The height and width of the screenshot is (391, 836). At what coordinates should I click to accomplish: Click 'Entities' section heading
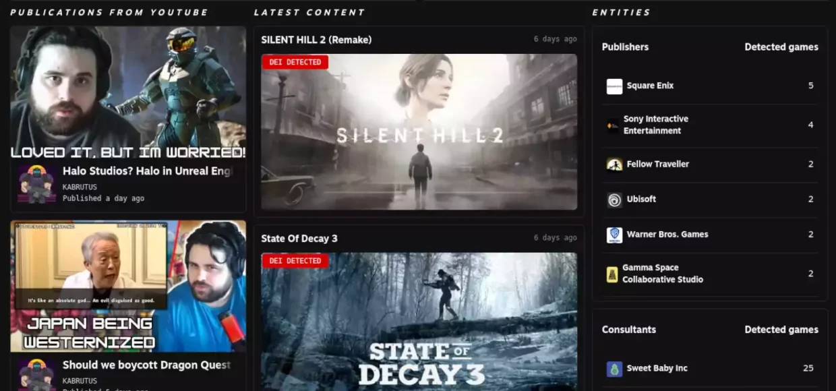622,12
